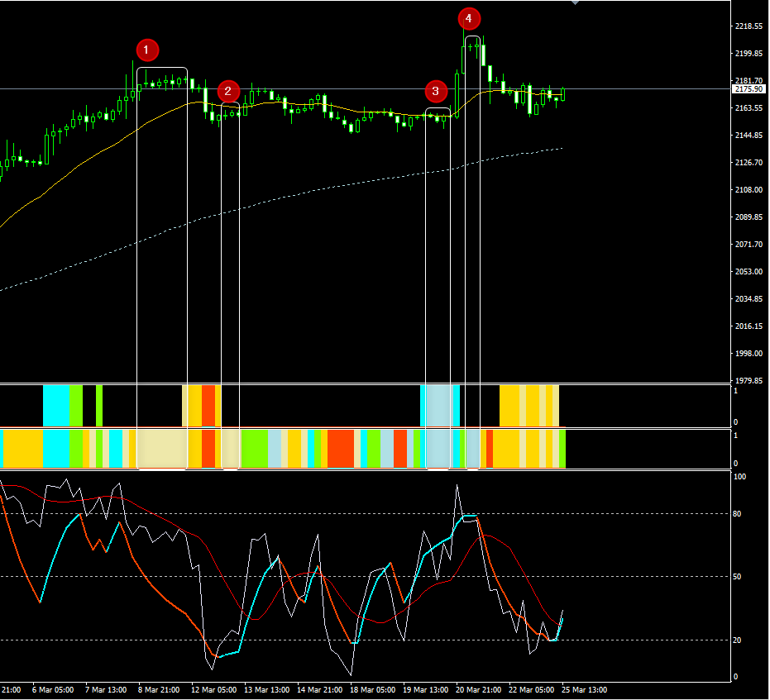Click the 2071.70 price scale label
This screenshot has width=770, height=700.
pos(748,244)
